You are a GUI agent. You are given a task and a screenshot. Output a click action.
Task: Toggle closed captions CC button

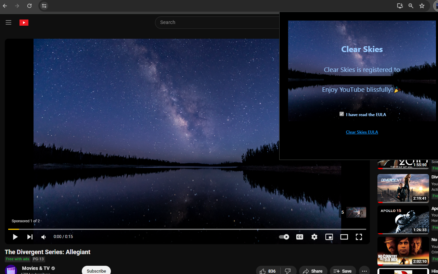(x=299, y=237)
